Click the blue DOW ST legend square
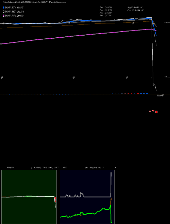Viewport: 170px width, 224px height. pos(3,7)
